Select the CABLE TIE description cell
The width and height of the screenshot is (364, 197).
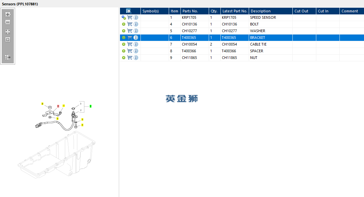(x=271, y=44)
